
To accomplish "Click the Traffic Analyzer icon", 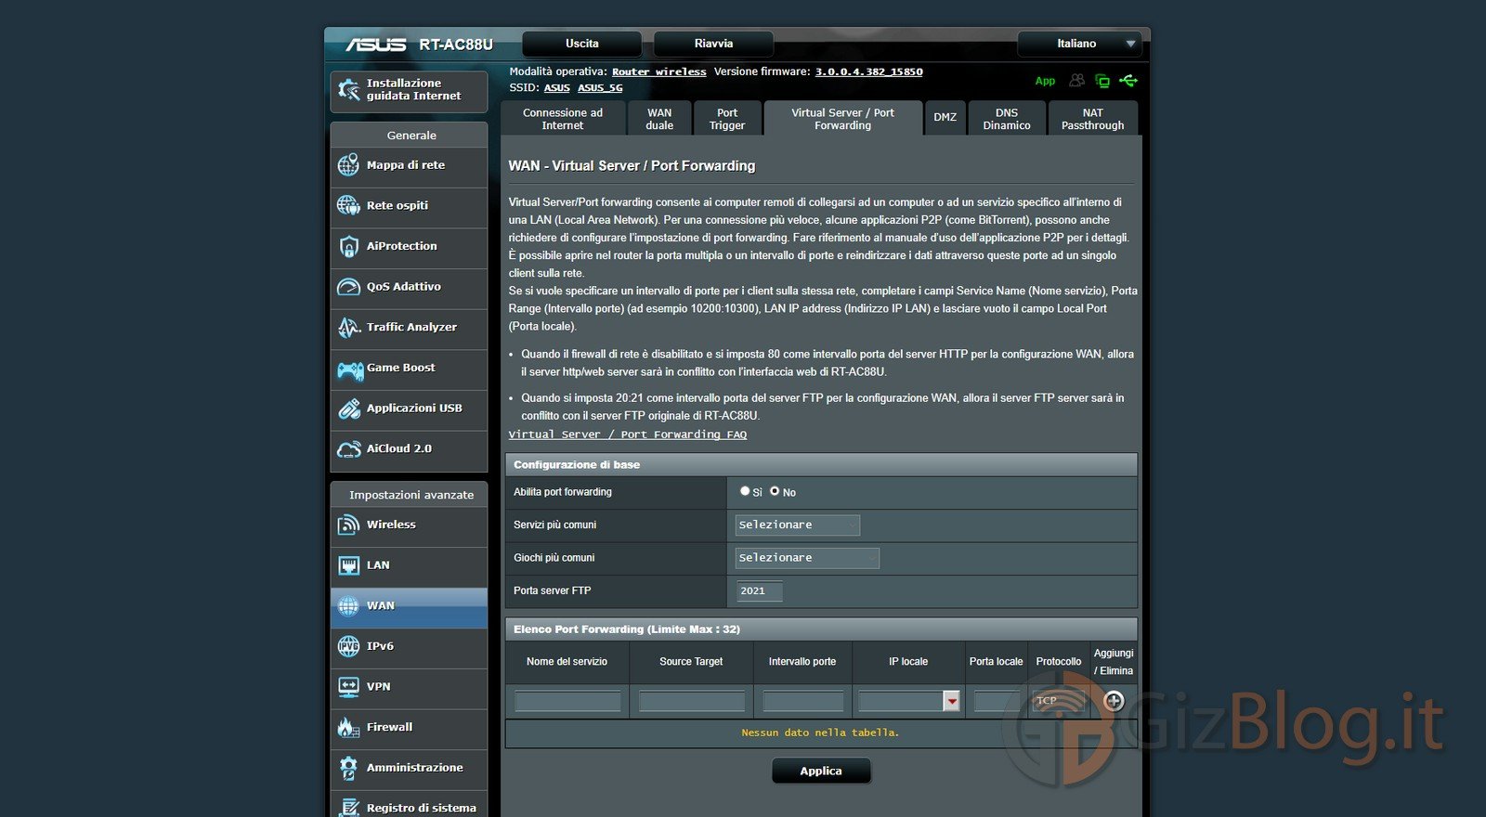I will [348, 327].
